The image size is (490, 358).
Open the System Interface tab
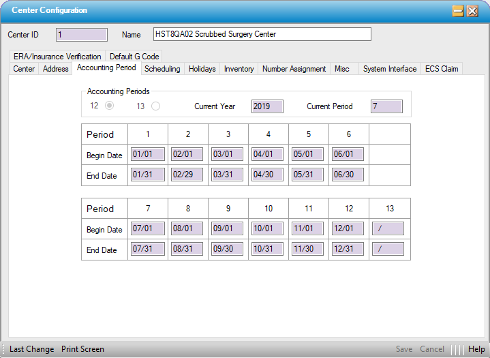click(x=389, y=69)
